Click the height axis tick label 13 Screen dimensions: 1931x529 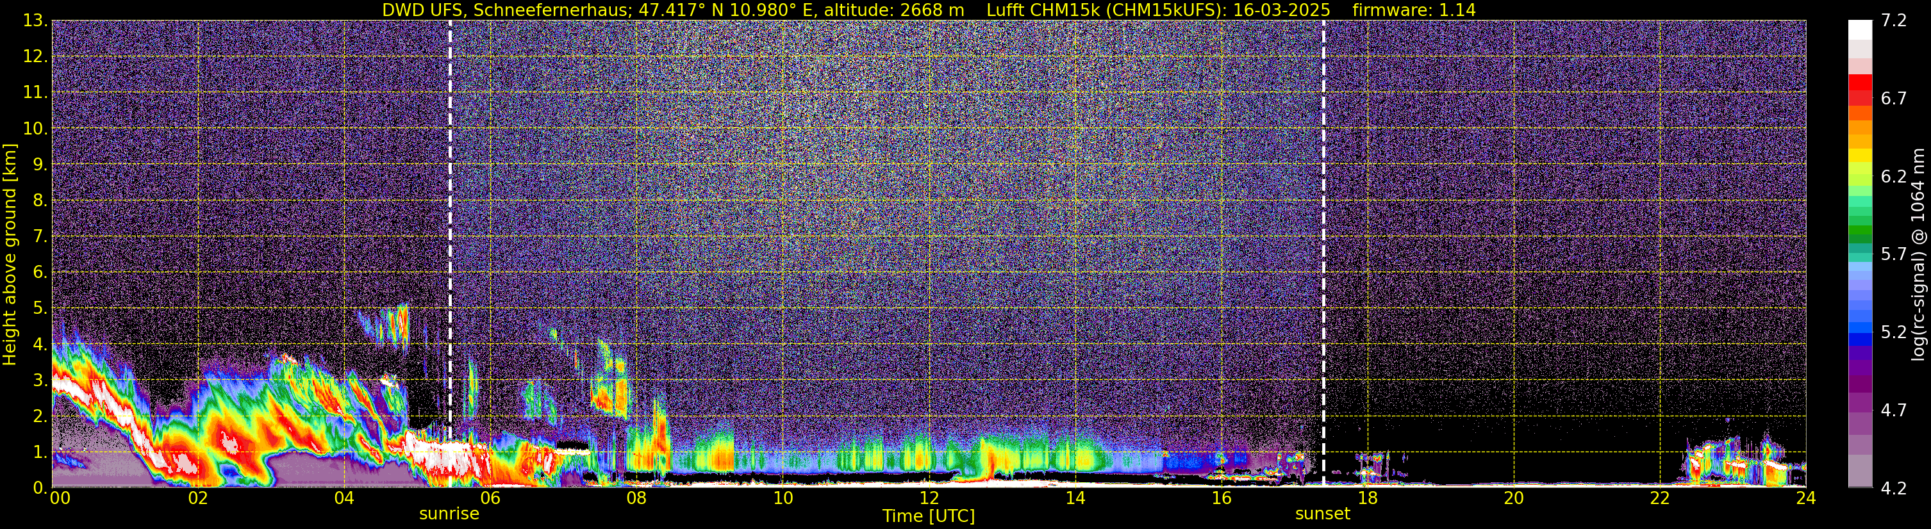click(x=35, y=20)
